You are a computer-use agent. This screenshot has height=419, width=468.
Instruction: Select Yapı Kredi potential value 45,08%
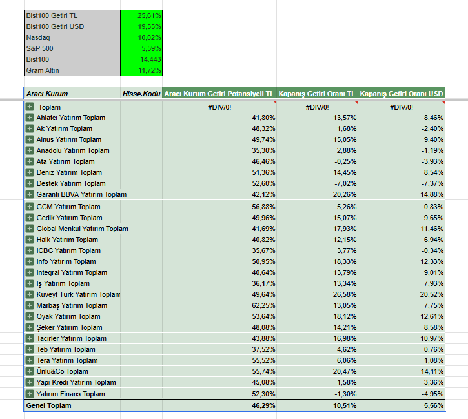tap(219, 382)
